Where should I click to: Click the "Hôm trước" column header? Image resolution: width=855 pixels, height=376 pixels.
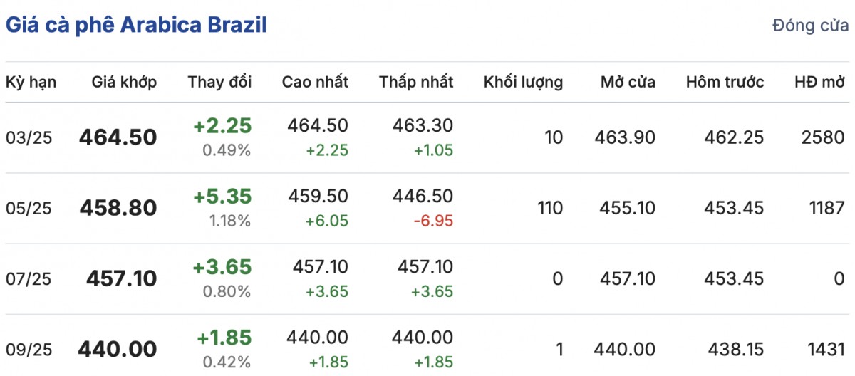click(x=725, y=82)
